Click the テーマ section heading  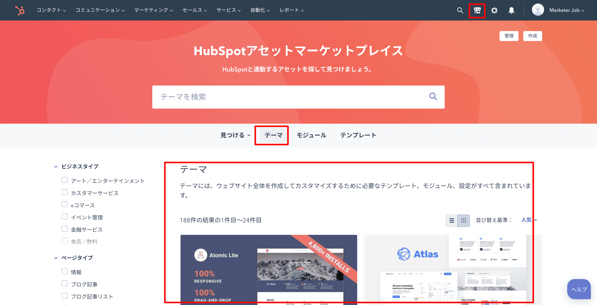click(193, 169)
